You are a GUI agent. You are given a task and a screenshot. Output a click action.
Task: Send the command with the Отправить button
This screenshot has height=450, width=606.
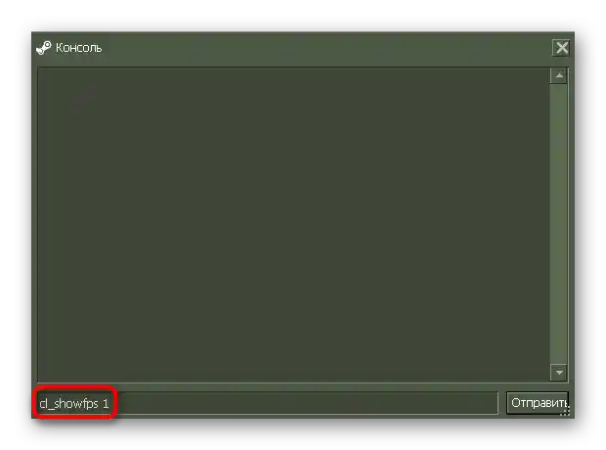tap(538, 403)
